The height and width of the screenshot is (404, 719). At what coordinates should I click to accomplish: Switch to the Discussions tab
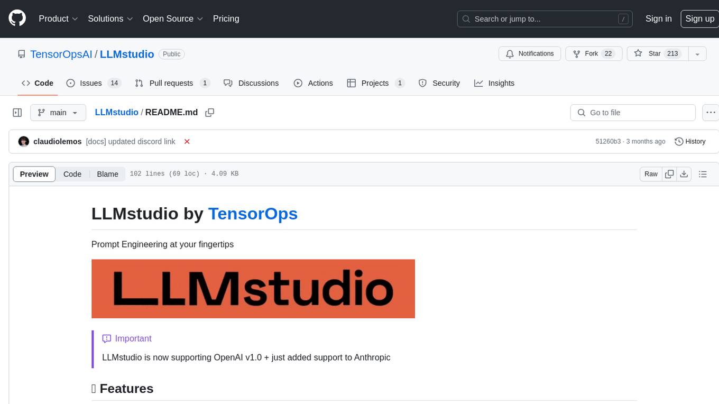point(251,83)
